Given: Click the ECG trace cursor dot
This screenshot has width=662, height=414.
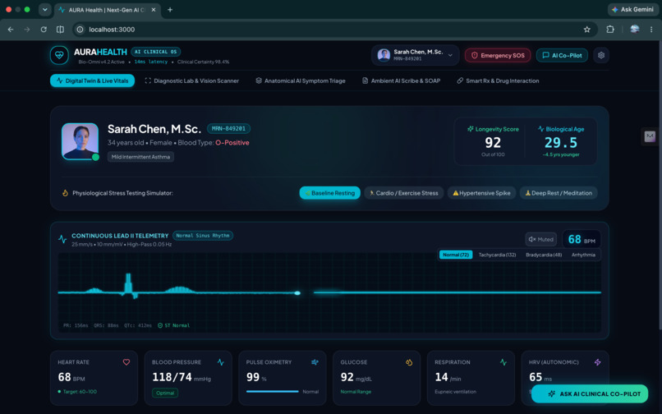Looking at the screenshot, I should [297, 292].
